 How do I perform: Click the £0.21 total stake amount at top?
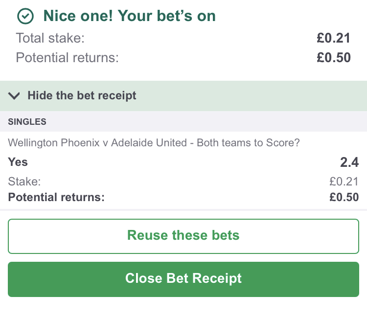[x=334, y=38]
